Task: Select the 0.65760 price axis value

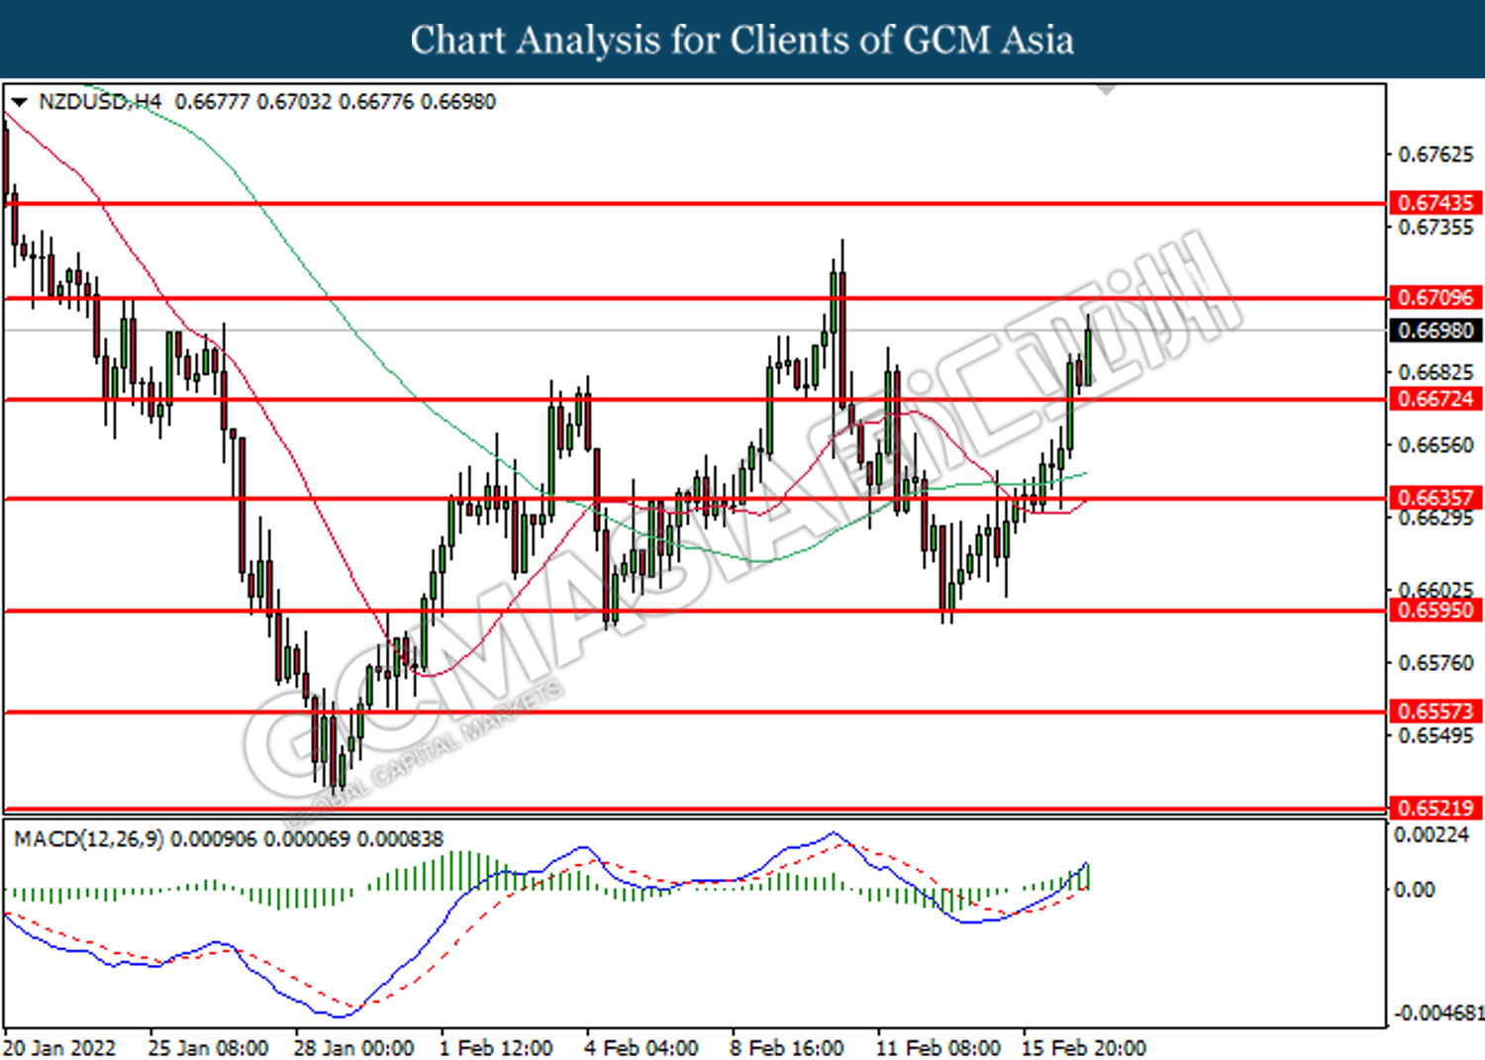Action: pos(1435,663)
